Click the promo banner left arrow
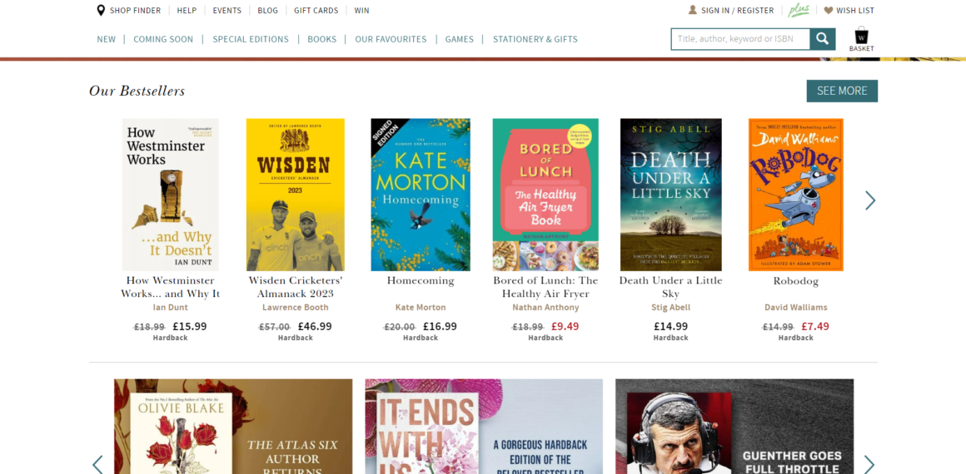This screenshot has width=966, height=474. pyautogui.click(x=97, y=463)
